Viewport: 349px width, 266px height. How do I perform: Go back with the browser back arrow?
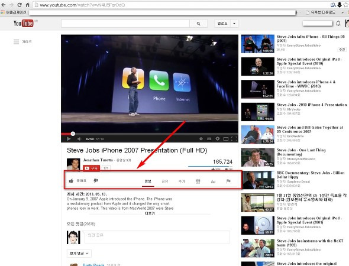tap(4, 5)
